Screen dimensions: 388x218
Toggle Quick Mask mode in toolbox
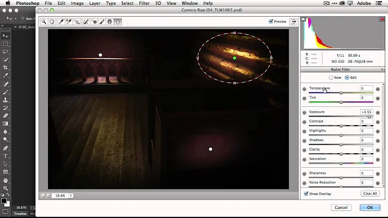coord(5,212)
